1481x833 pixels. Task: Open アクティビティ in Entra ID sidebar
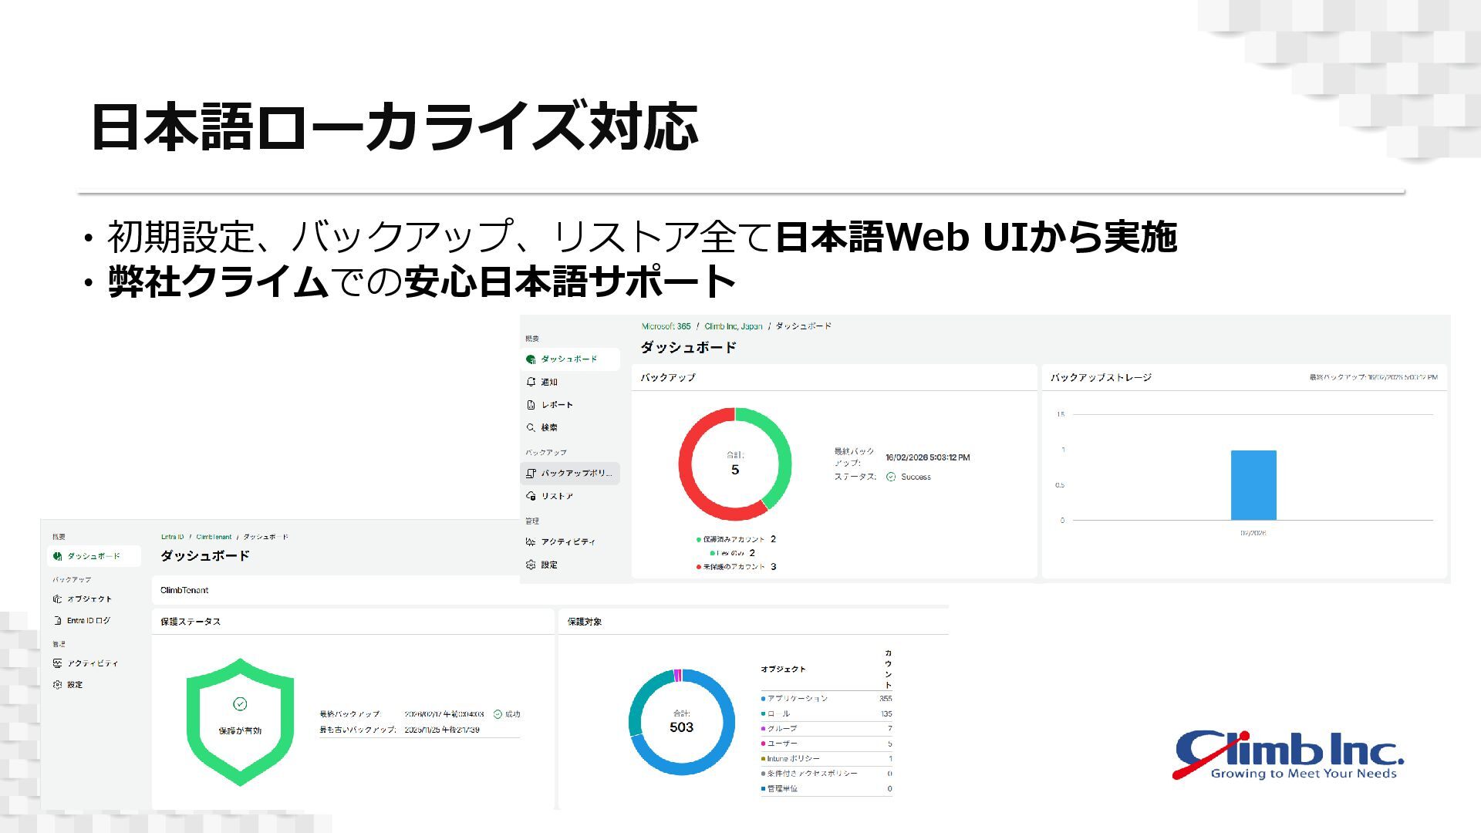(93, 663)
